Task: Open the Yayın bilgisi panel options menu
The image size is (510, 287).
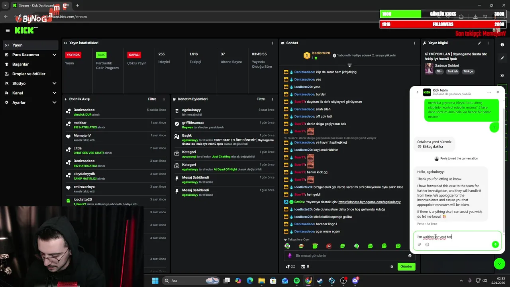Action: click(x=488, y=43)
